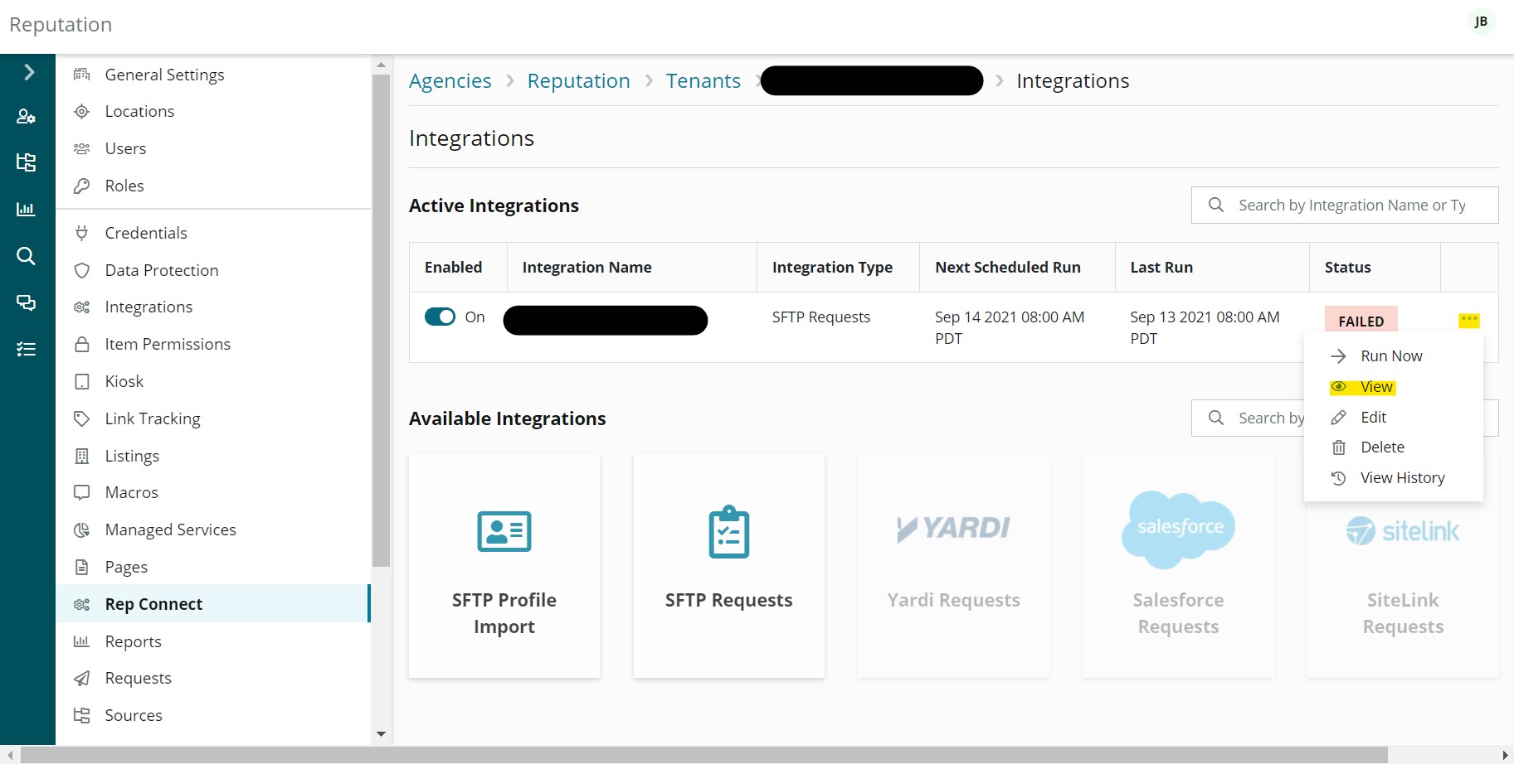Open the Users settings page

(125, 148)
